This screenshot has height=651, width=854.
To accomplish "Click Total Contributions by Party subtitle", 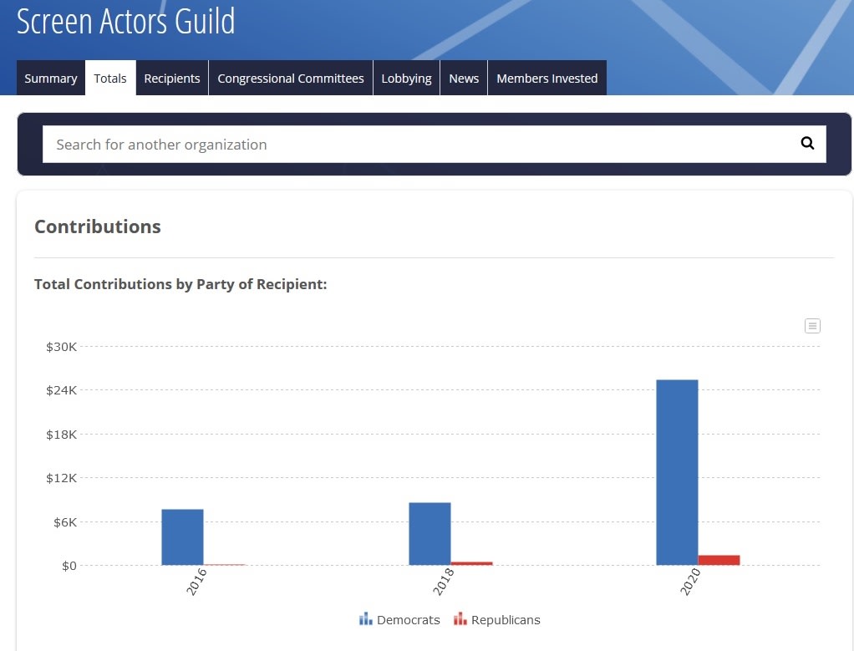I will [180, 284].
